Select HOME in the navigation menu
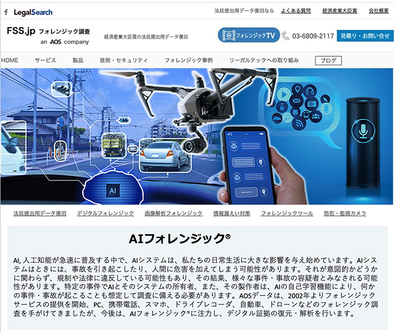The height and width of the screenshot is (332, 394). coord(10,60)
